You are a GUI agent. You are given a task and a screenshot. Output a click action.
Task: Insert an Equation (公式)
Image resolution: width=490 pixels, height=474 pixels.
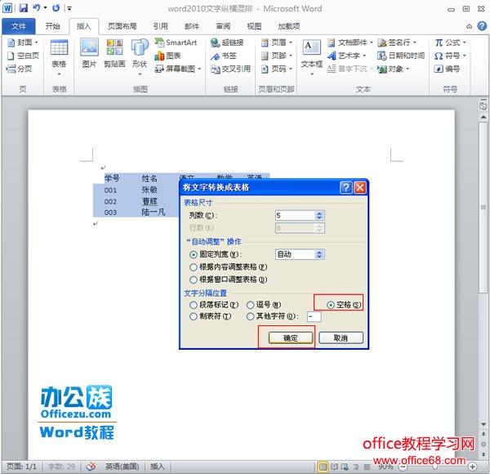450,42
